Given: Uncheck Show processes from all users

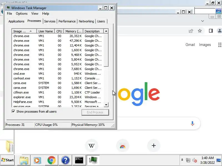Looking at the screenshot, I should click(x=13, y=111).
